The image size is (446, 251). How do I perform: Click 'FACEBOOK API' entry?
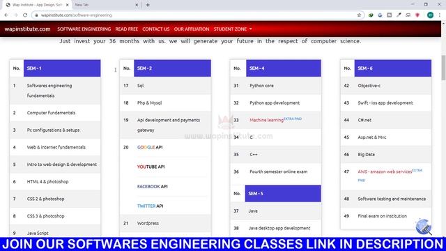(153, 186)
